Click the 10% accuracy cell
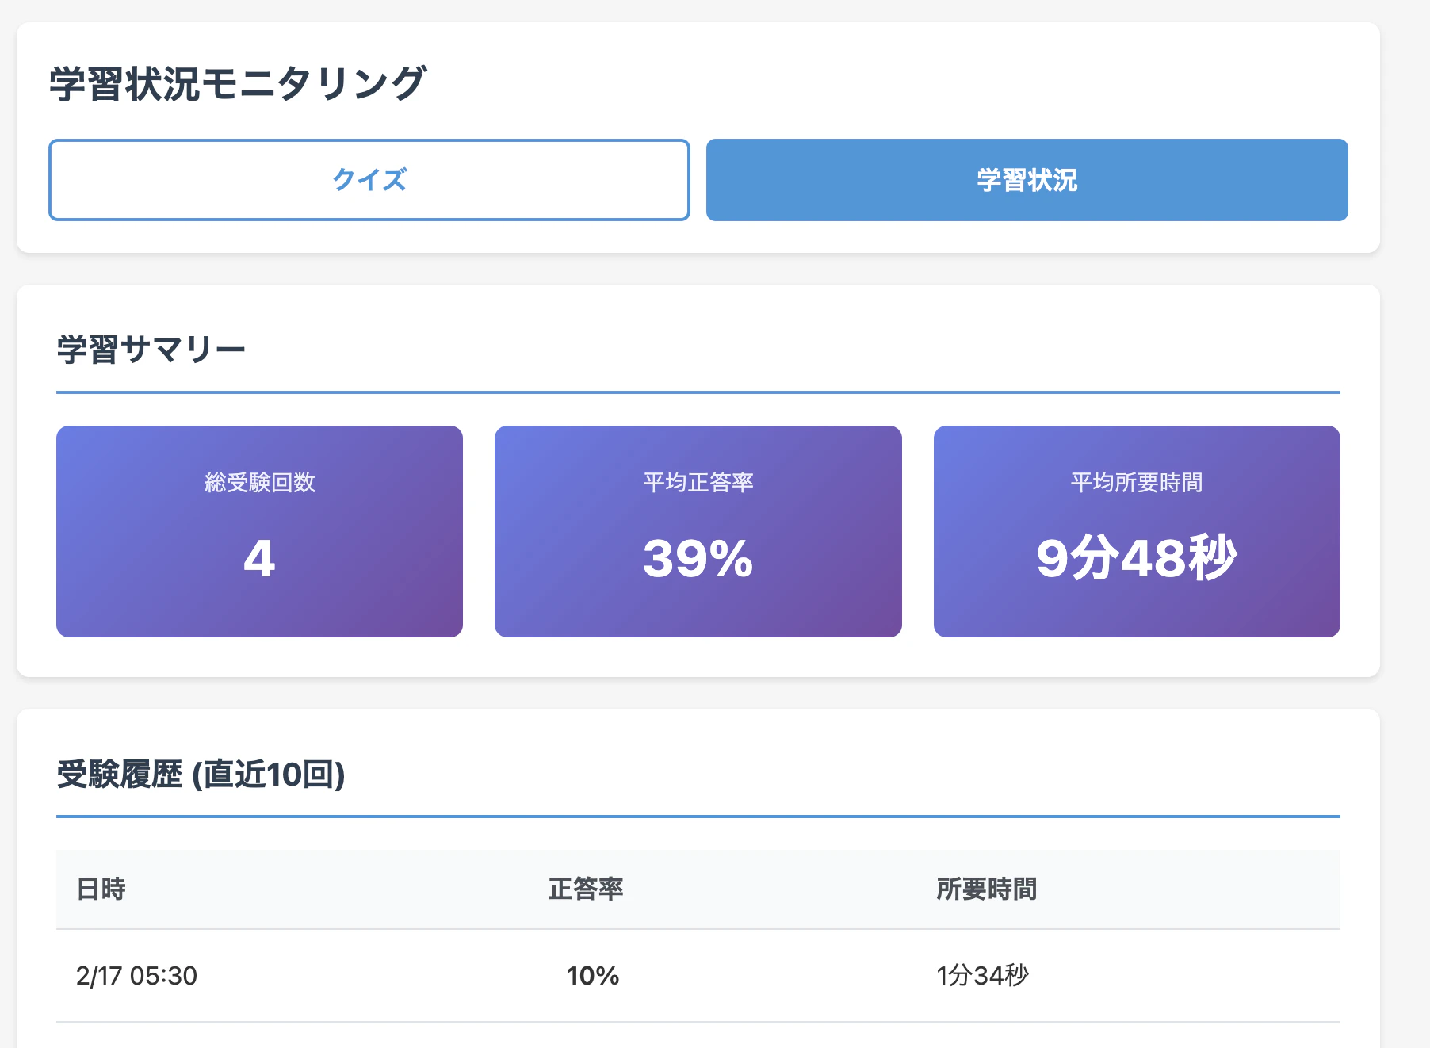Screen dimensions: 1430x1048 click(593, 975)
